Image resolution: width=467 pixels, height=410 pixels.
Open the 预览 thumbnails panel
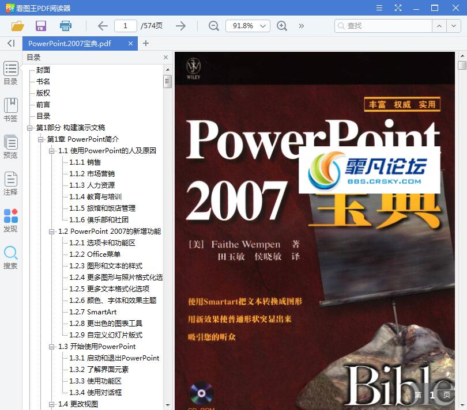click(11, 147)
